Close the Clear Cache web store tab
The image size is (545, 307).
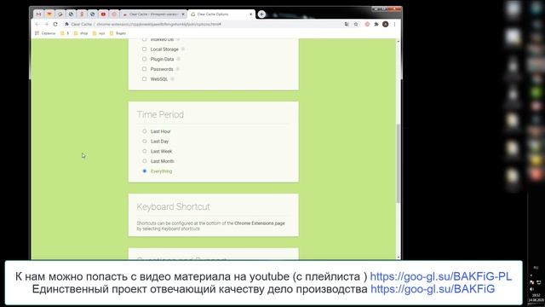click(x=183, y=14)
